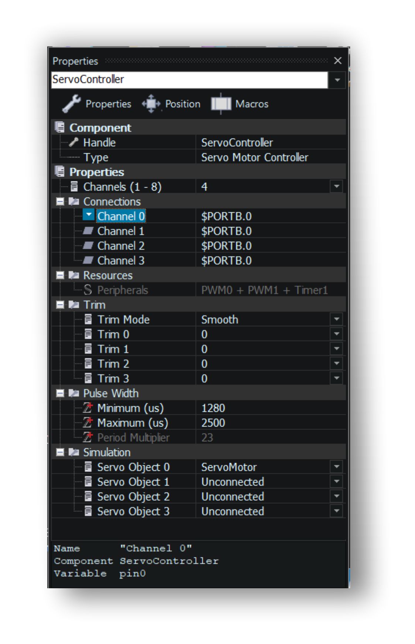Click the Connections folder icon

pyautogui.click(x=73, y=201)
